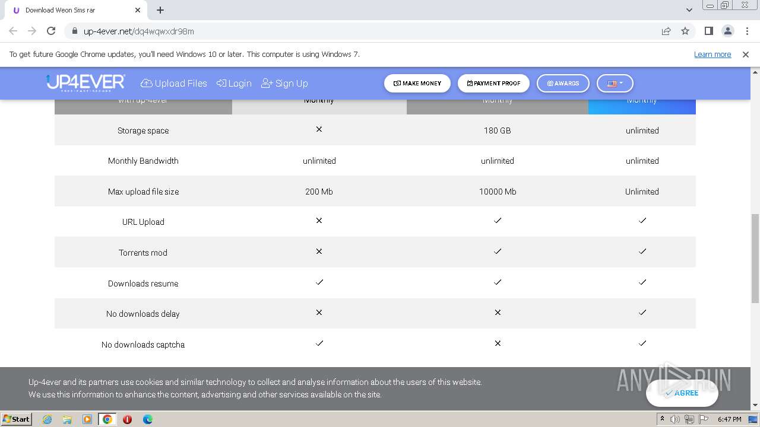The image size is (760, 427).
Task: Click the 6:47 PM system clock
Action: (729, 419)
